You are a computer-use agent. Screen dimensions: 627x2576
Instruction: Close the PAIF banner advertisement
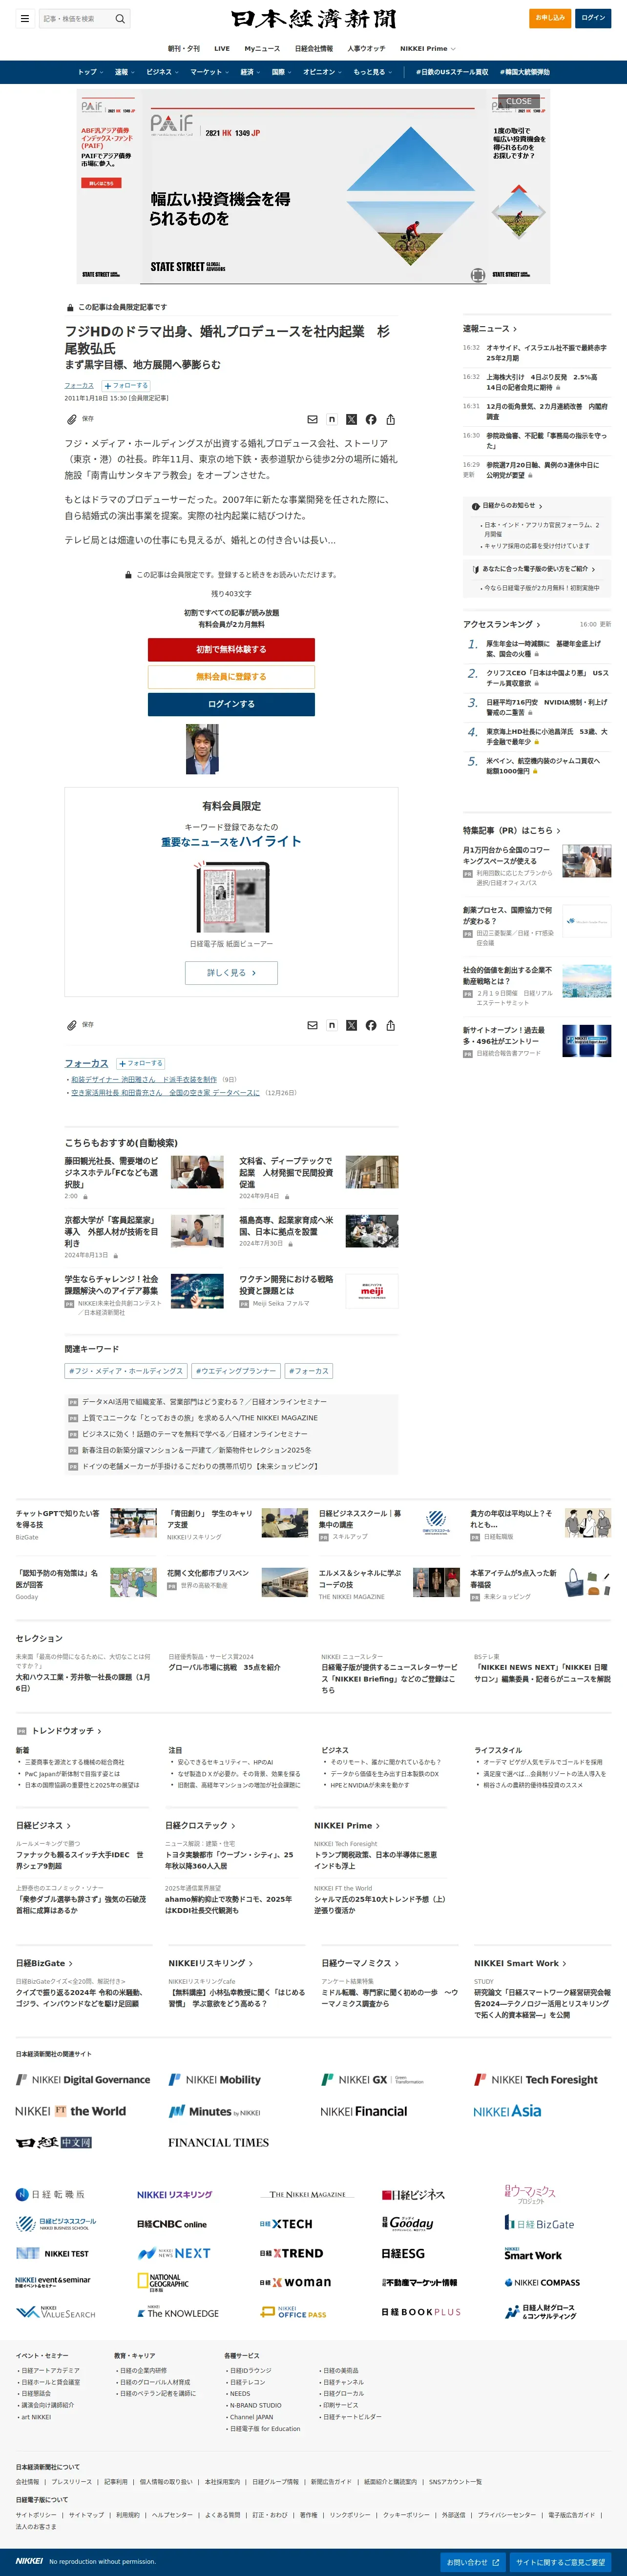(519, 101)
